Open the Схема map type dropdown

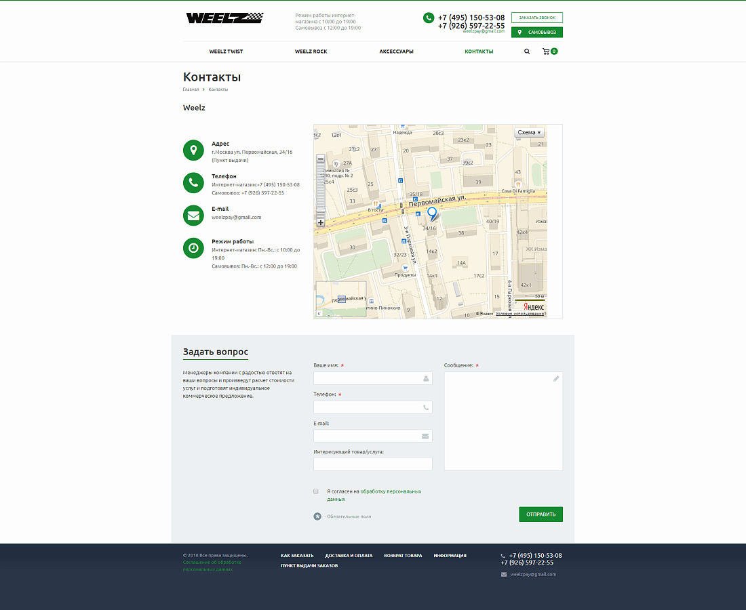click(x=529, y=133)
